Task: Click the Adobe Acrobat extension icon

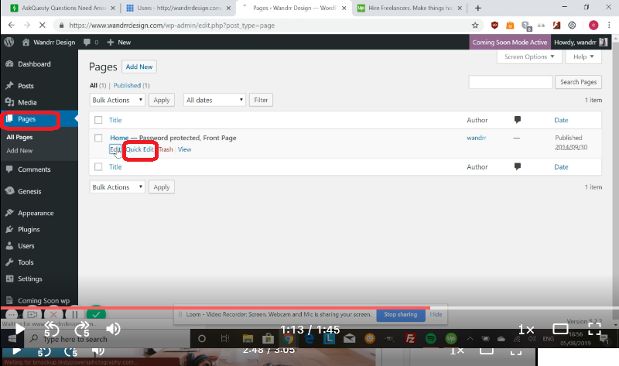Action: 556,26
